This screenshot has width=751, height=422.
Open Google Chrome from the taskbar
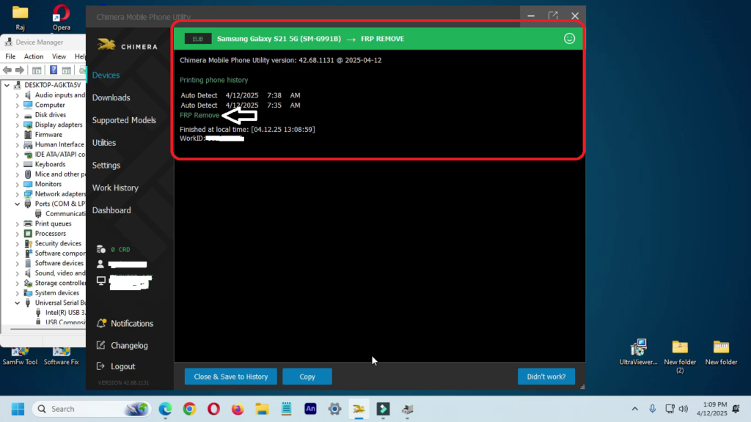(190, 409)
